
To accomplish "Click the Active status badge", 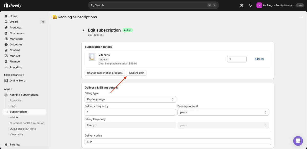I will coord(128,30).
